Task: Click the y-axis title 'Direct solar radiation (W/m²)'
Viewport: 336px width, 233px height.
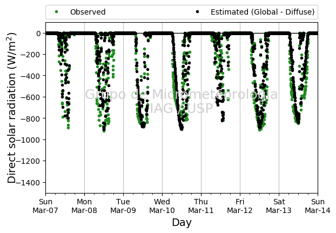Action: 11,108
